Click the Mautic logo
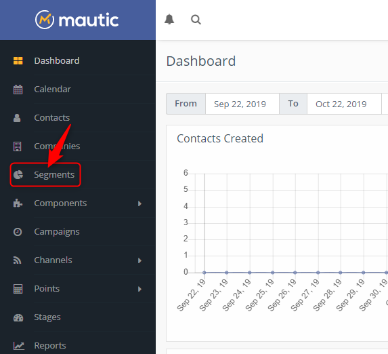 click(x=77, y=20)
